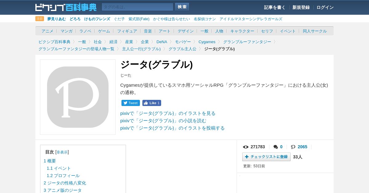Open the 社会 breadcrumb link
The height and width of the screenshot is (193, 369).
[98, 42]
